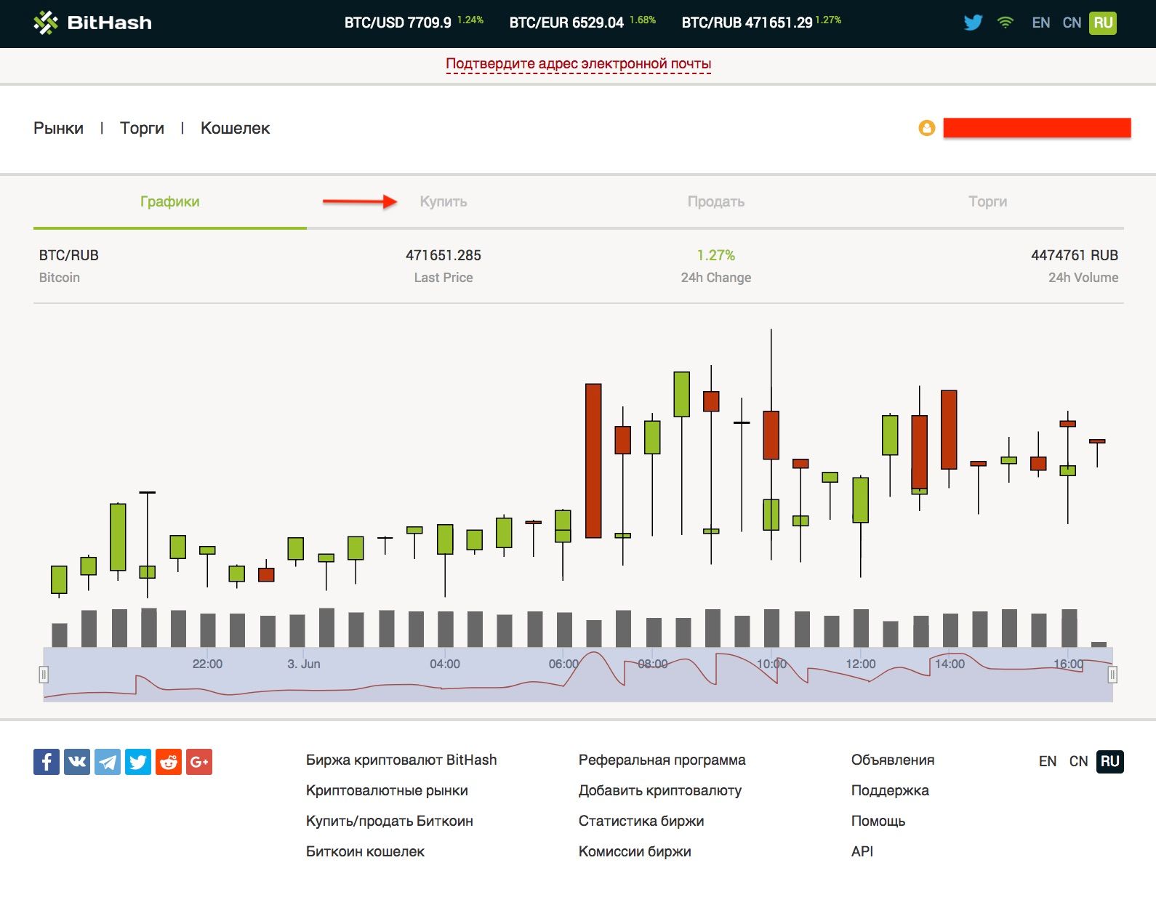Open Добавить криптовалюту footer link
Screen dimensions: 1156x900
pyautogui.click(x=660, y=790)
